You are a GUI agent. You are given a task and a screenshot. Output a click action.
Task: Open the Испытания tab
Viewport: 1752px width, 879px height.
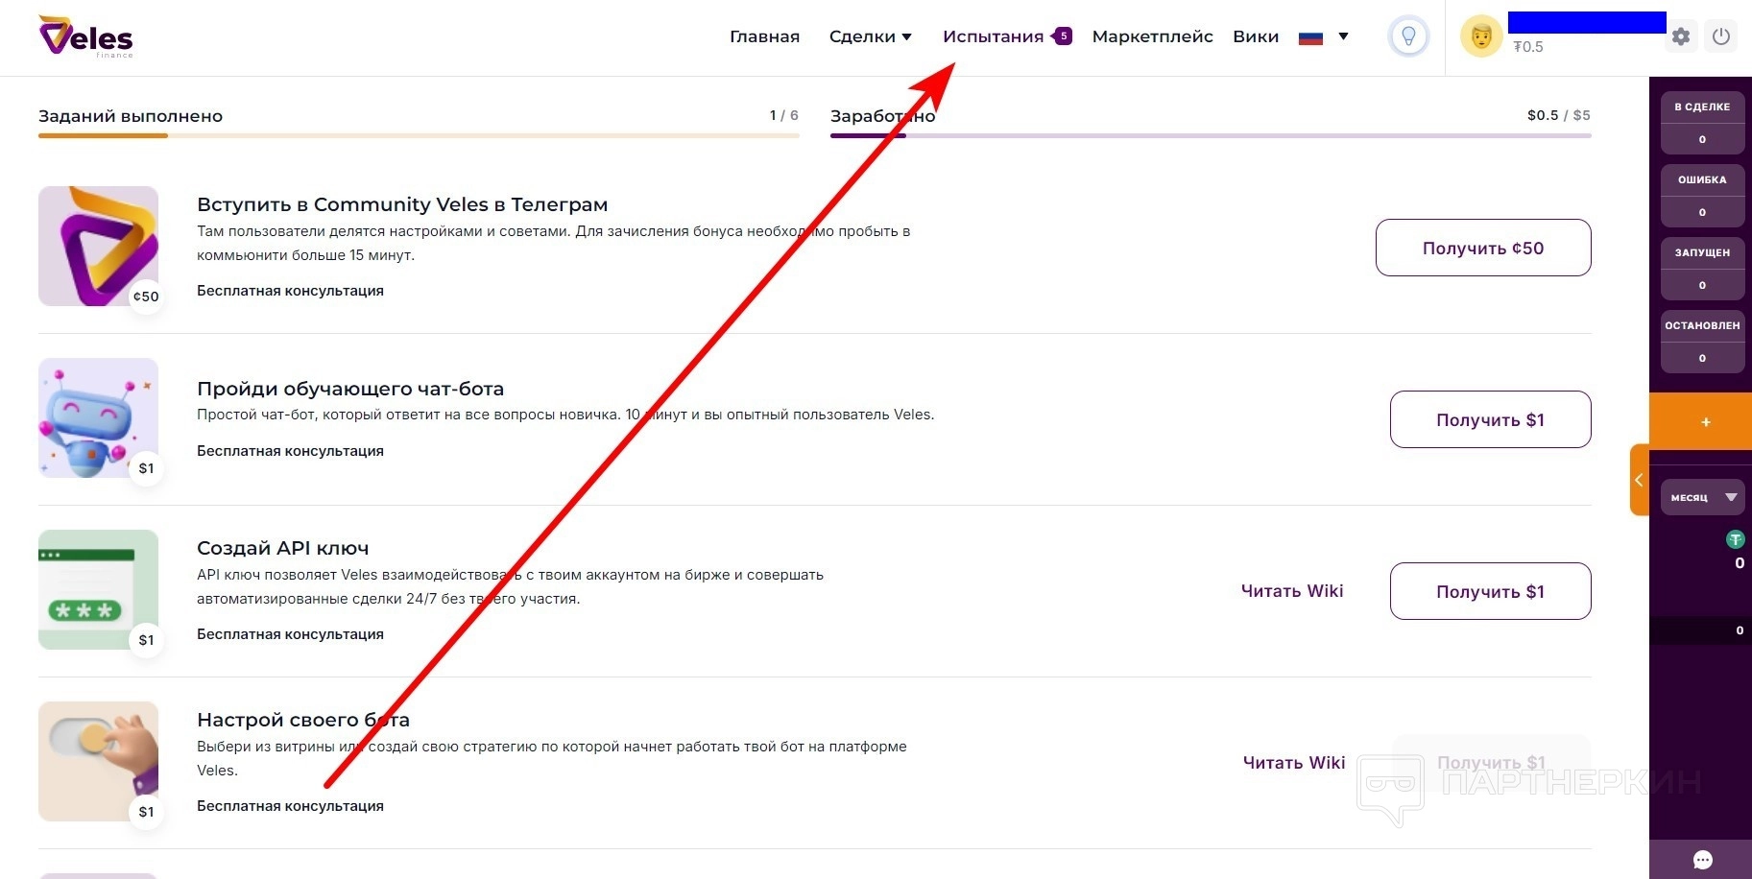(x=993, y=36)
